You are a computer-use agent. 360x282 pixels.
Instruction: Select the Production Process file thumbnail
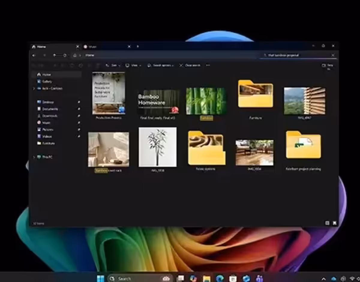click(x=109, y=93)
